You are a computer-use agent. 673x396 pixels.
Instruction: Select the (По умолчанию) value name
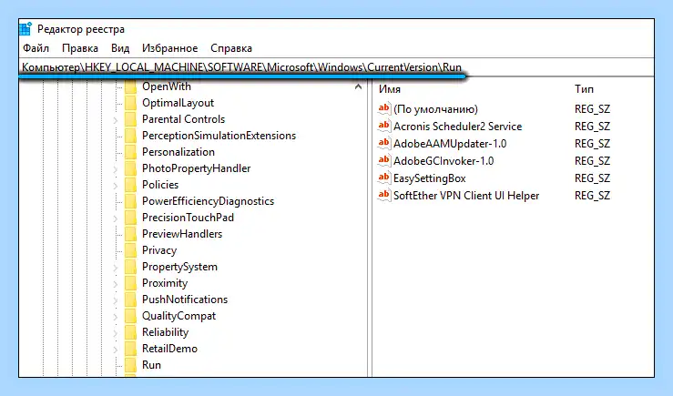[x=435, y=109]
